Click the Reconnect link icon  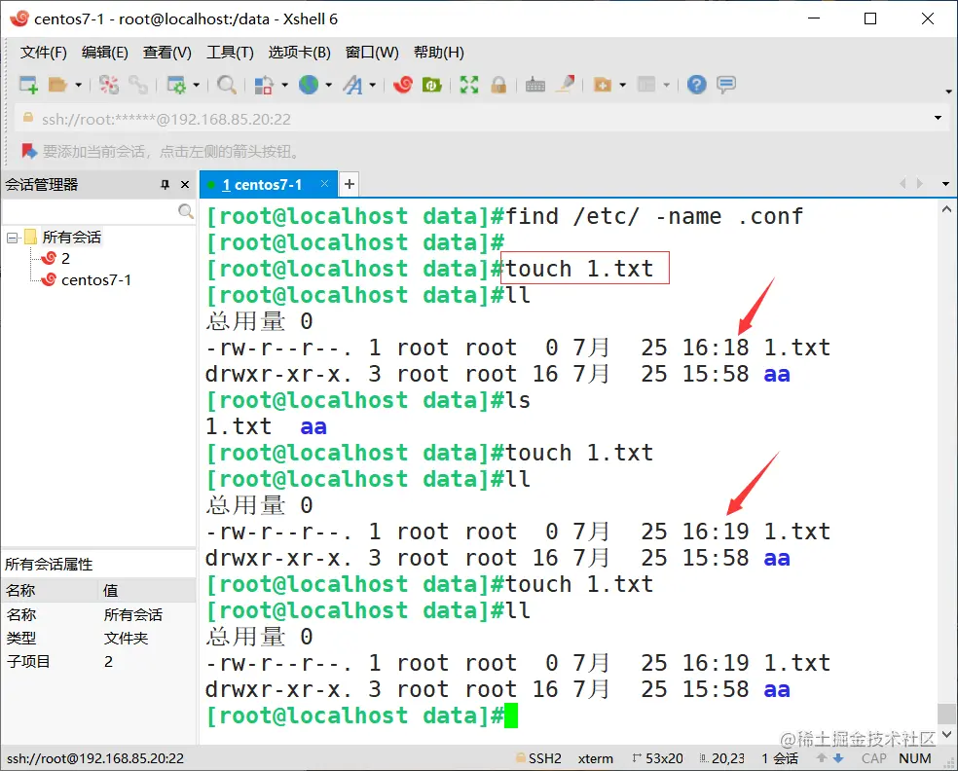coord(138,85)
